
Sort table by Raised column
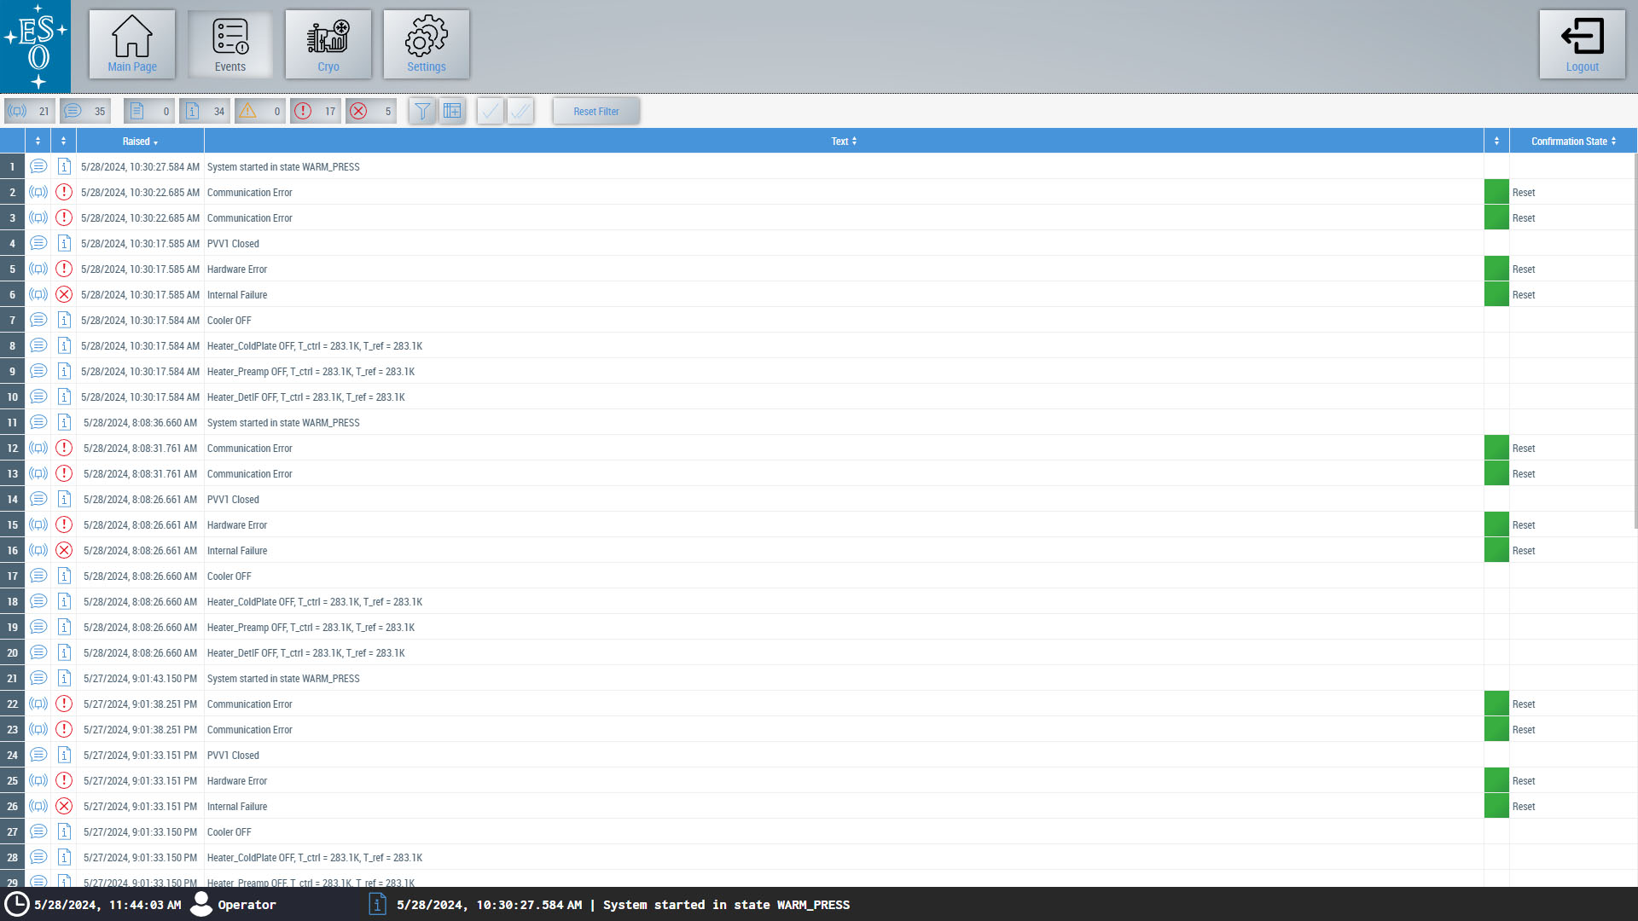(x=140, y=142)
